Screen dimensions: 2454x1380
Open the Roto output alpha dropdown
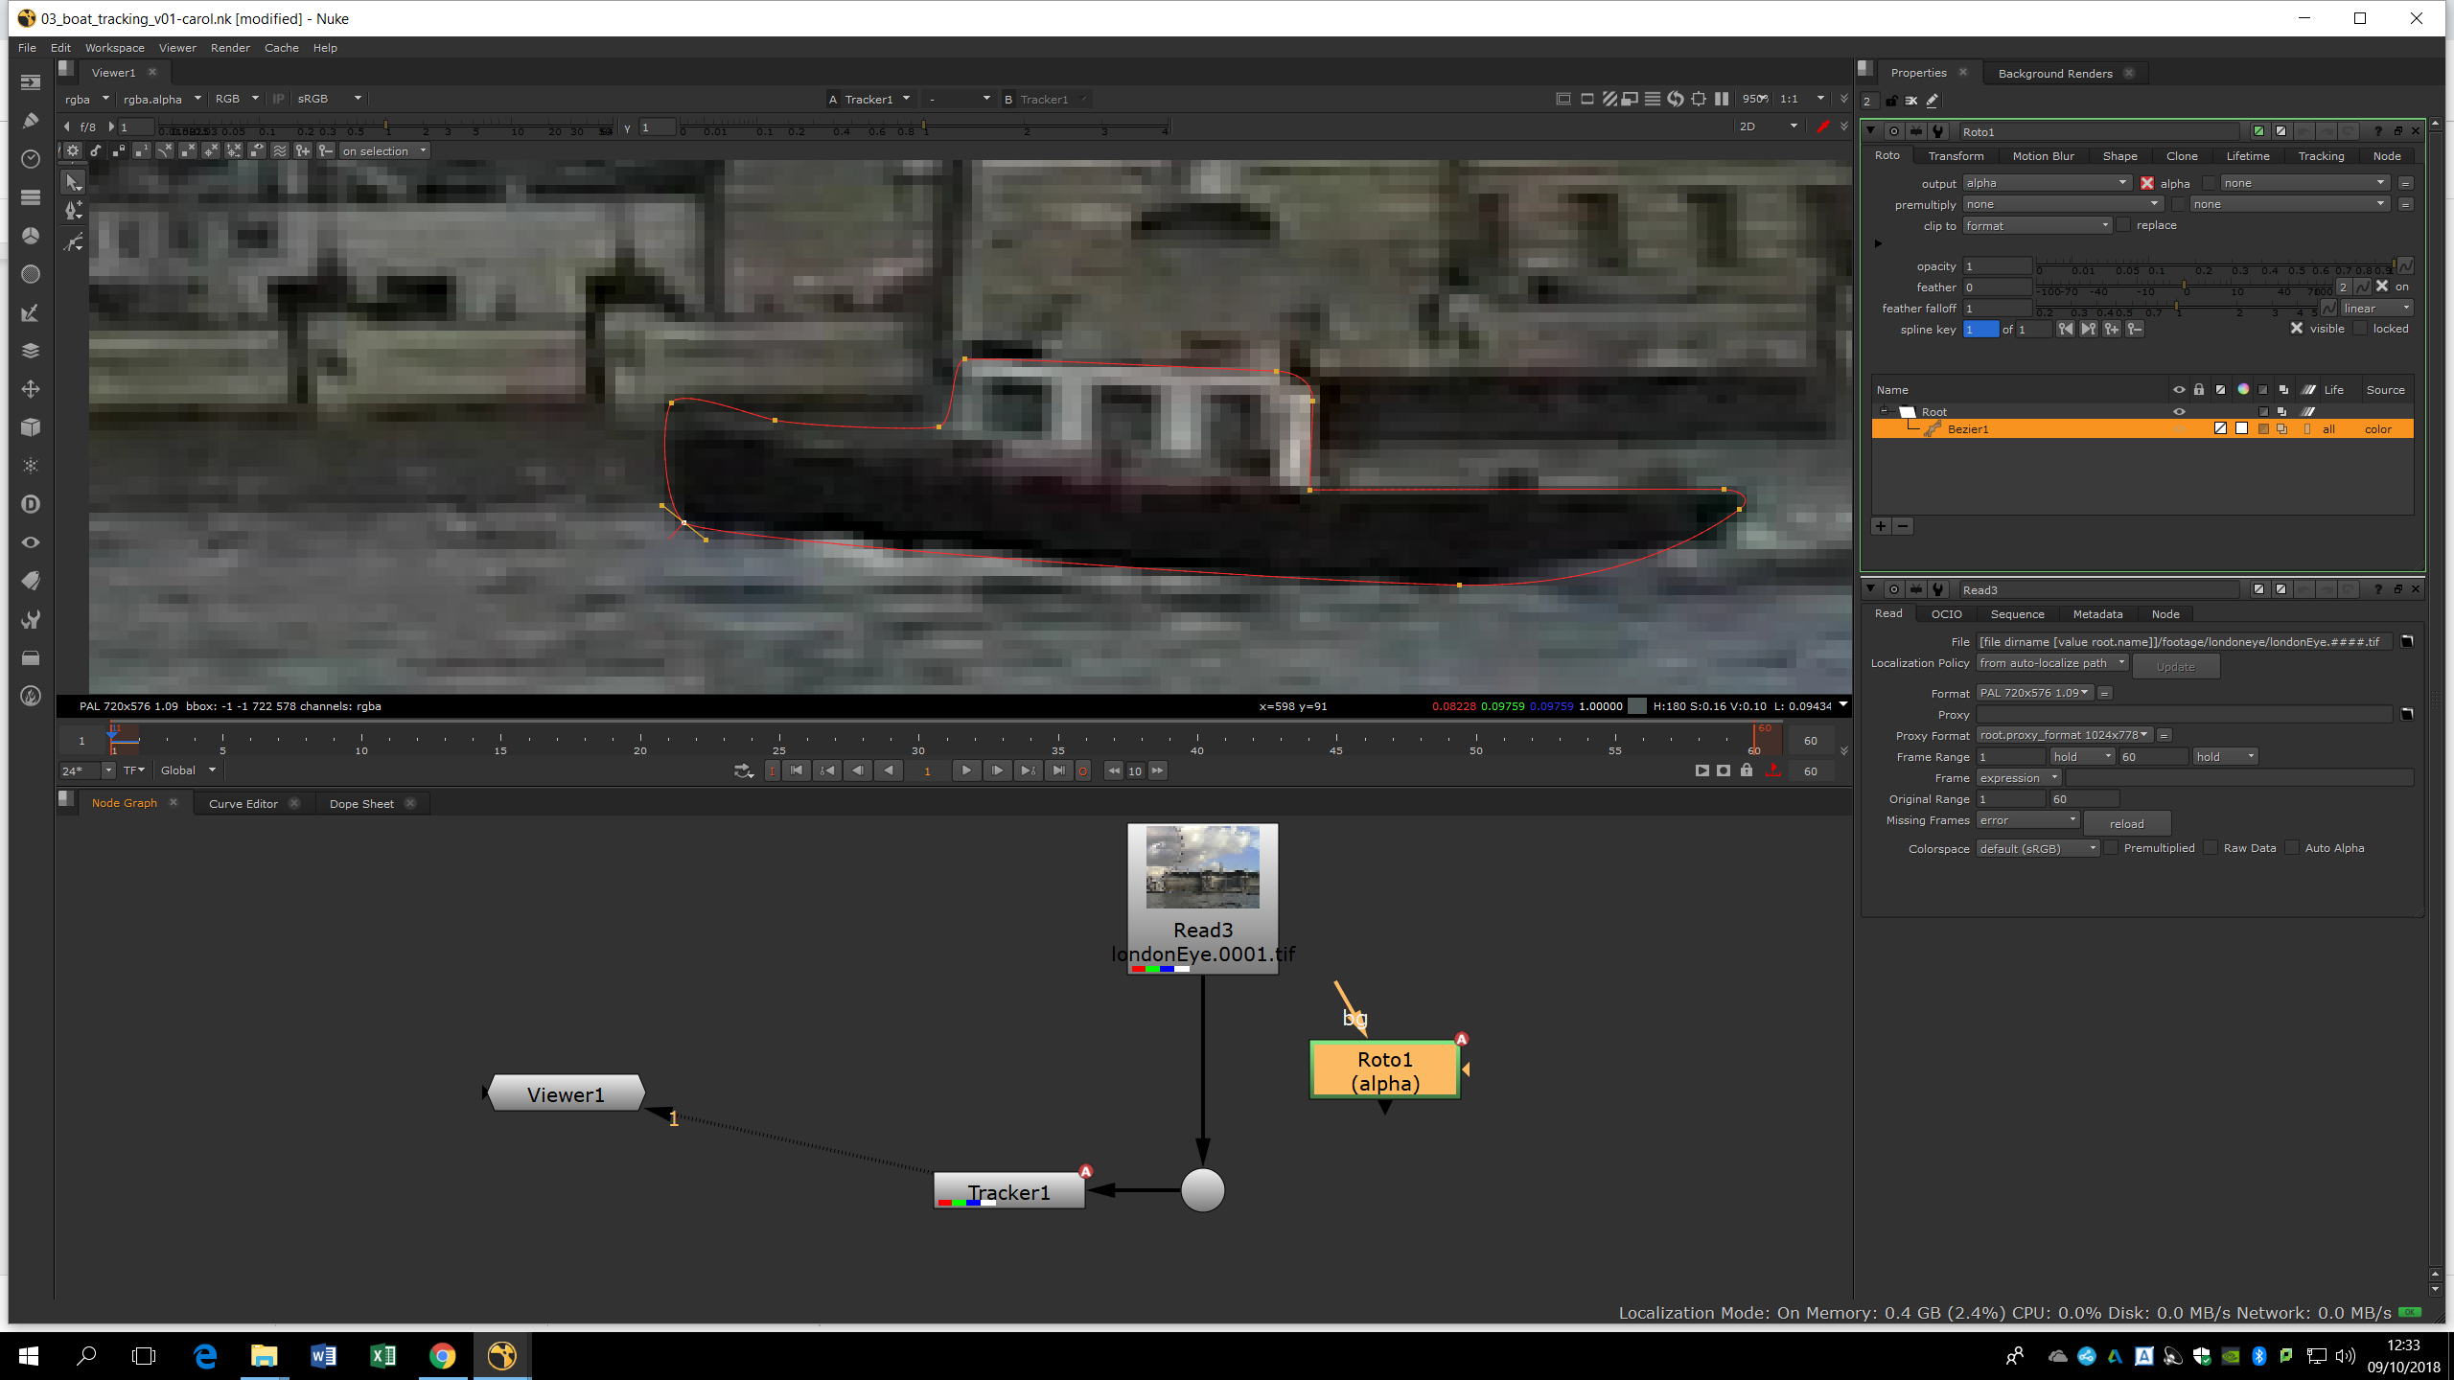coord(2046,183)
